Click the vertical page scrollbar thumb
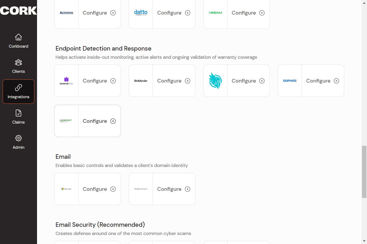This screenshot has height=244, width=367. point(364,171)
